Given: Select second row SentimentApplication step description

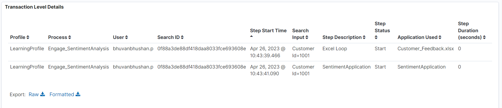Looking at the screenshot, I should tap(347, 67).
